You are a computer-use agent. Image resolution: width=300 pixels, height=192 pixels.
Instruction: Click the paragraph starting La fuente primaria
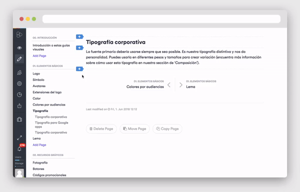[173, 57]
